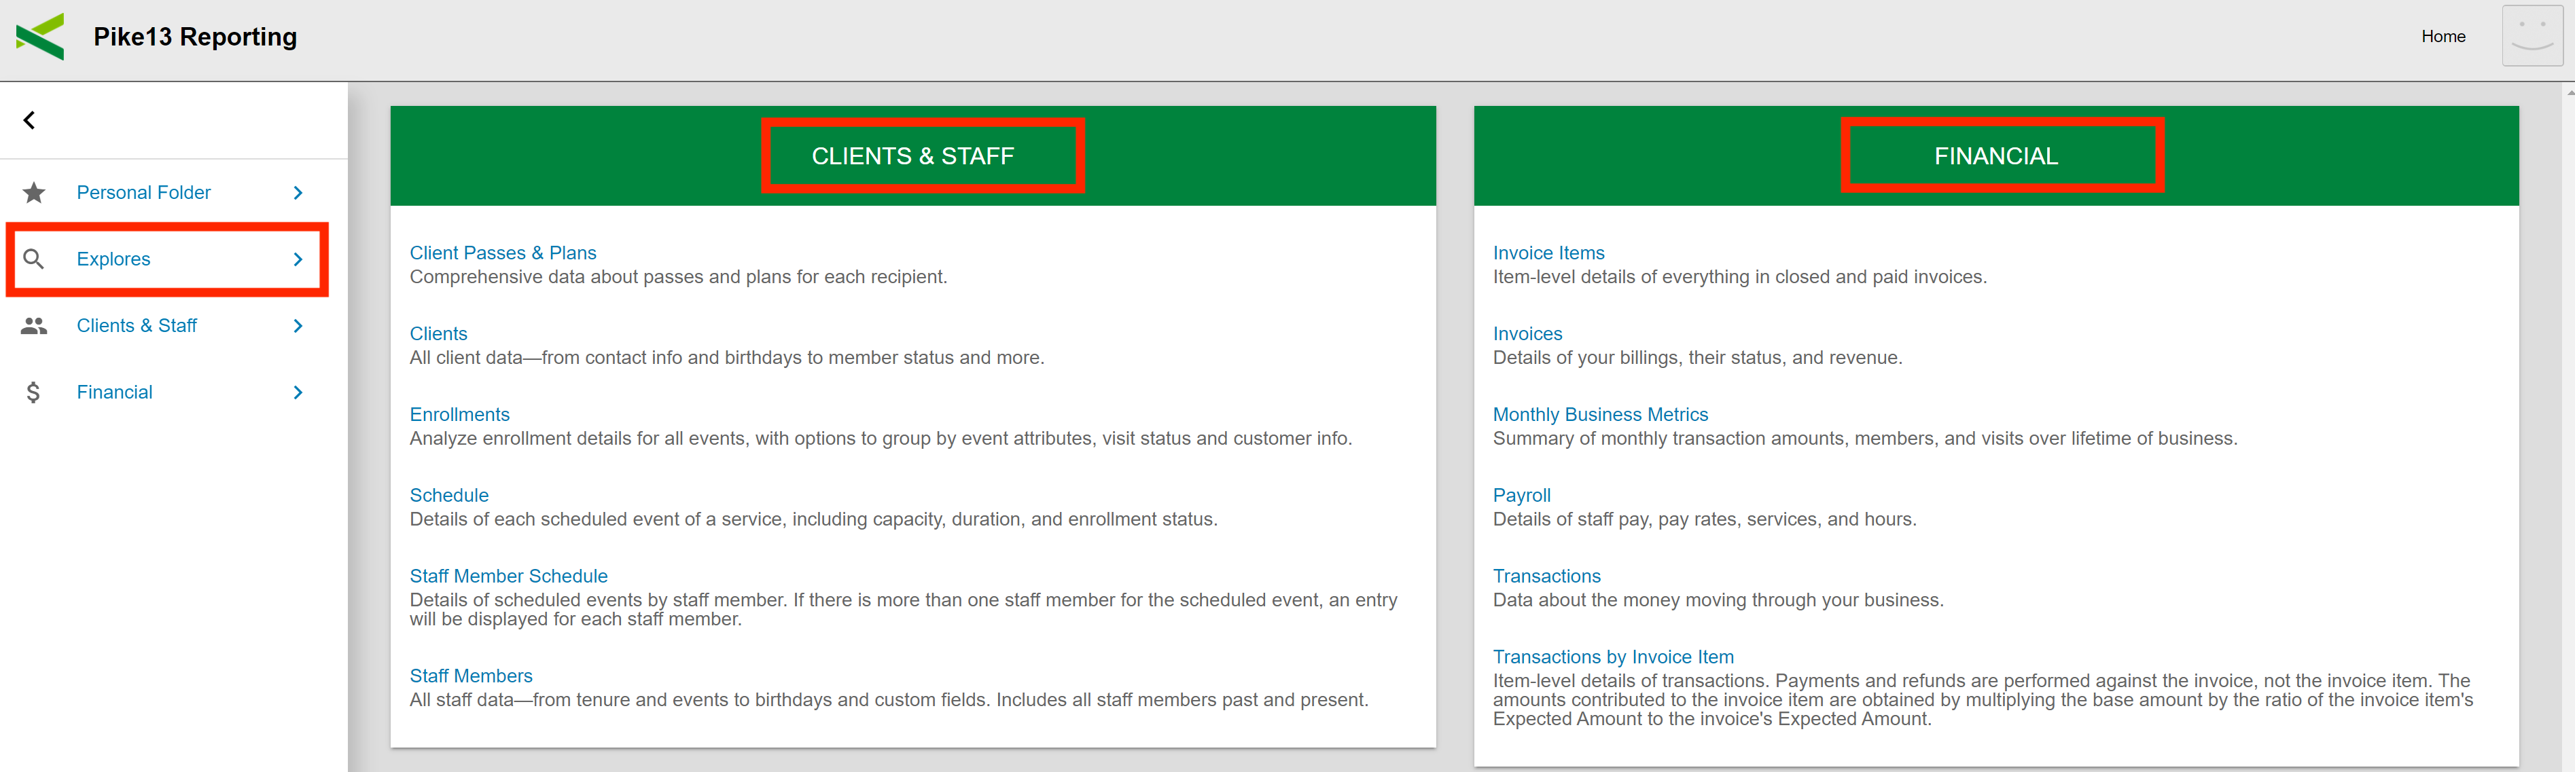2575x772 pixels.
Task: Click the Payroll report link
Action: pyautogui.click(x=1521, y=496)
